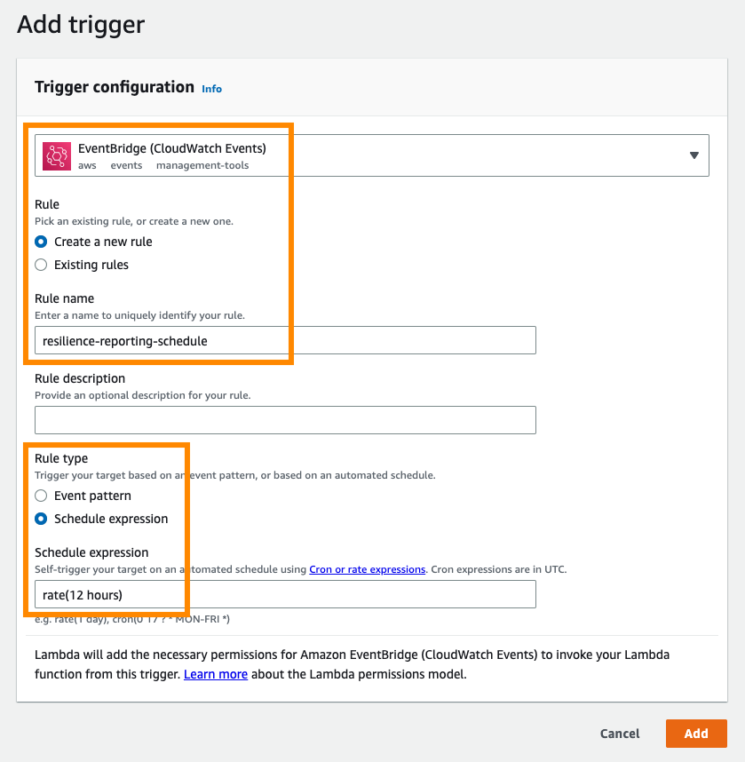This screenshot has height=762, width=745.
Task: Click the schedule expression field showing rate(12 hours)
Action: [x=284, y=594]
